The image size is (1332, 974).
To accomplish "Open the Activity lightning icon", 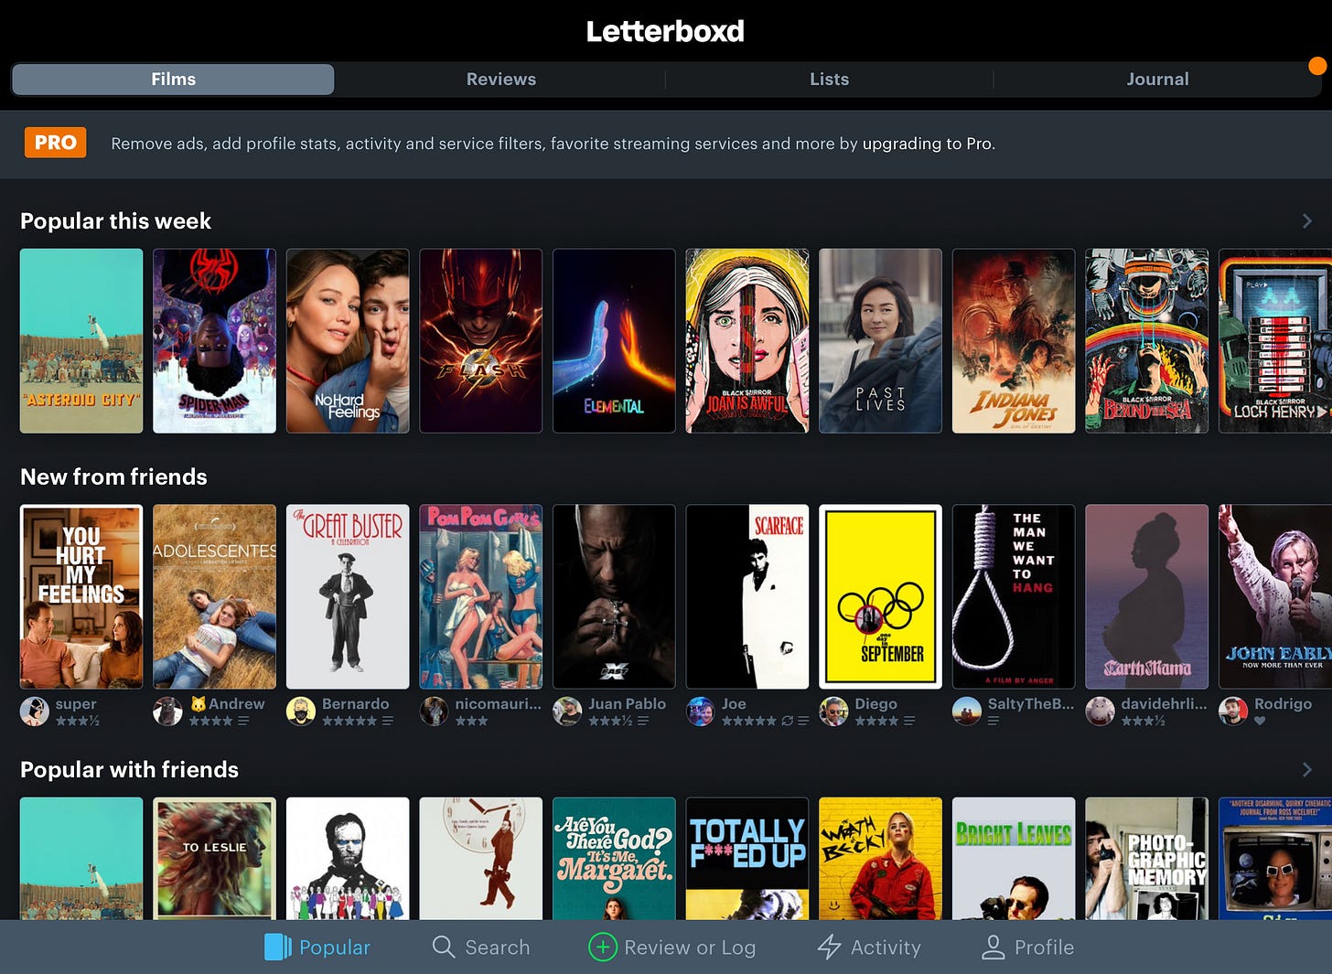I will 829,947.
